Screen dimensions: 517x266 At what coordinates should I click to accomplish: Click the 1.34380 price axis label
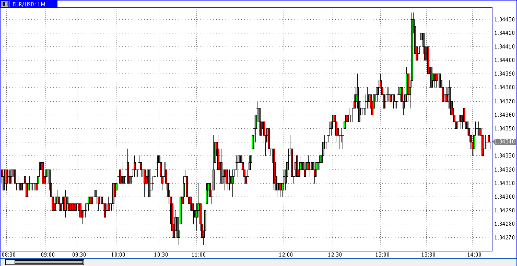pyautogui.click(x=505, y=88)
